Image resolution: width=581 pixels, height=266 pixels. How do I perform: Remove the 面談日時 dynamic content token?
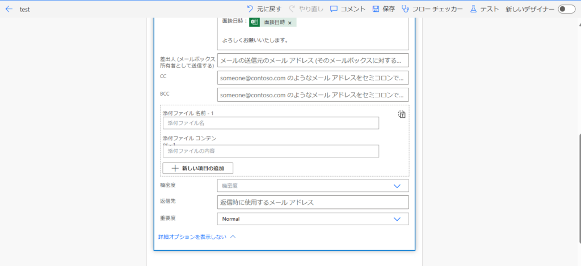point(290,23)
